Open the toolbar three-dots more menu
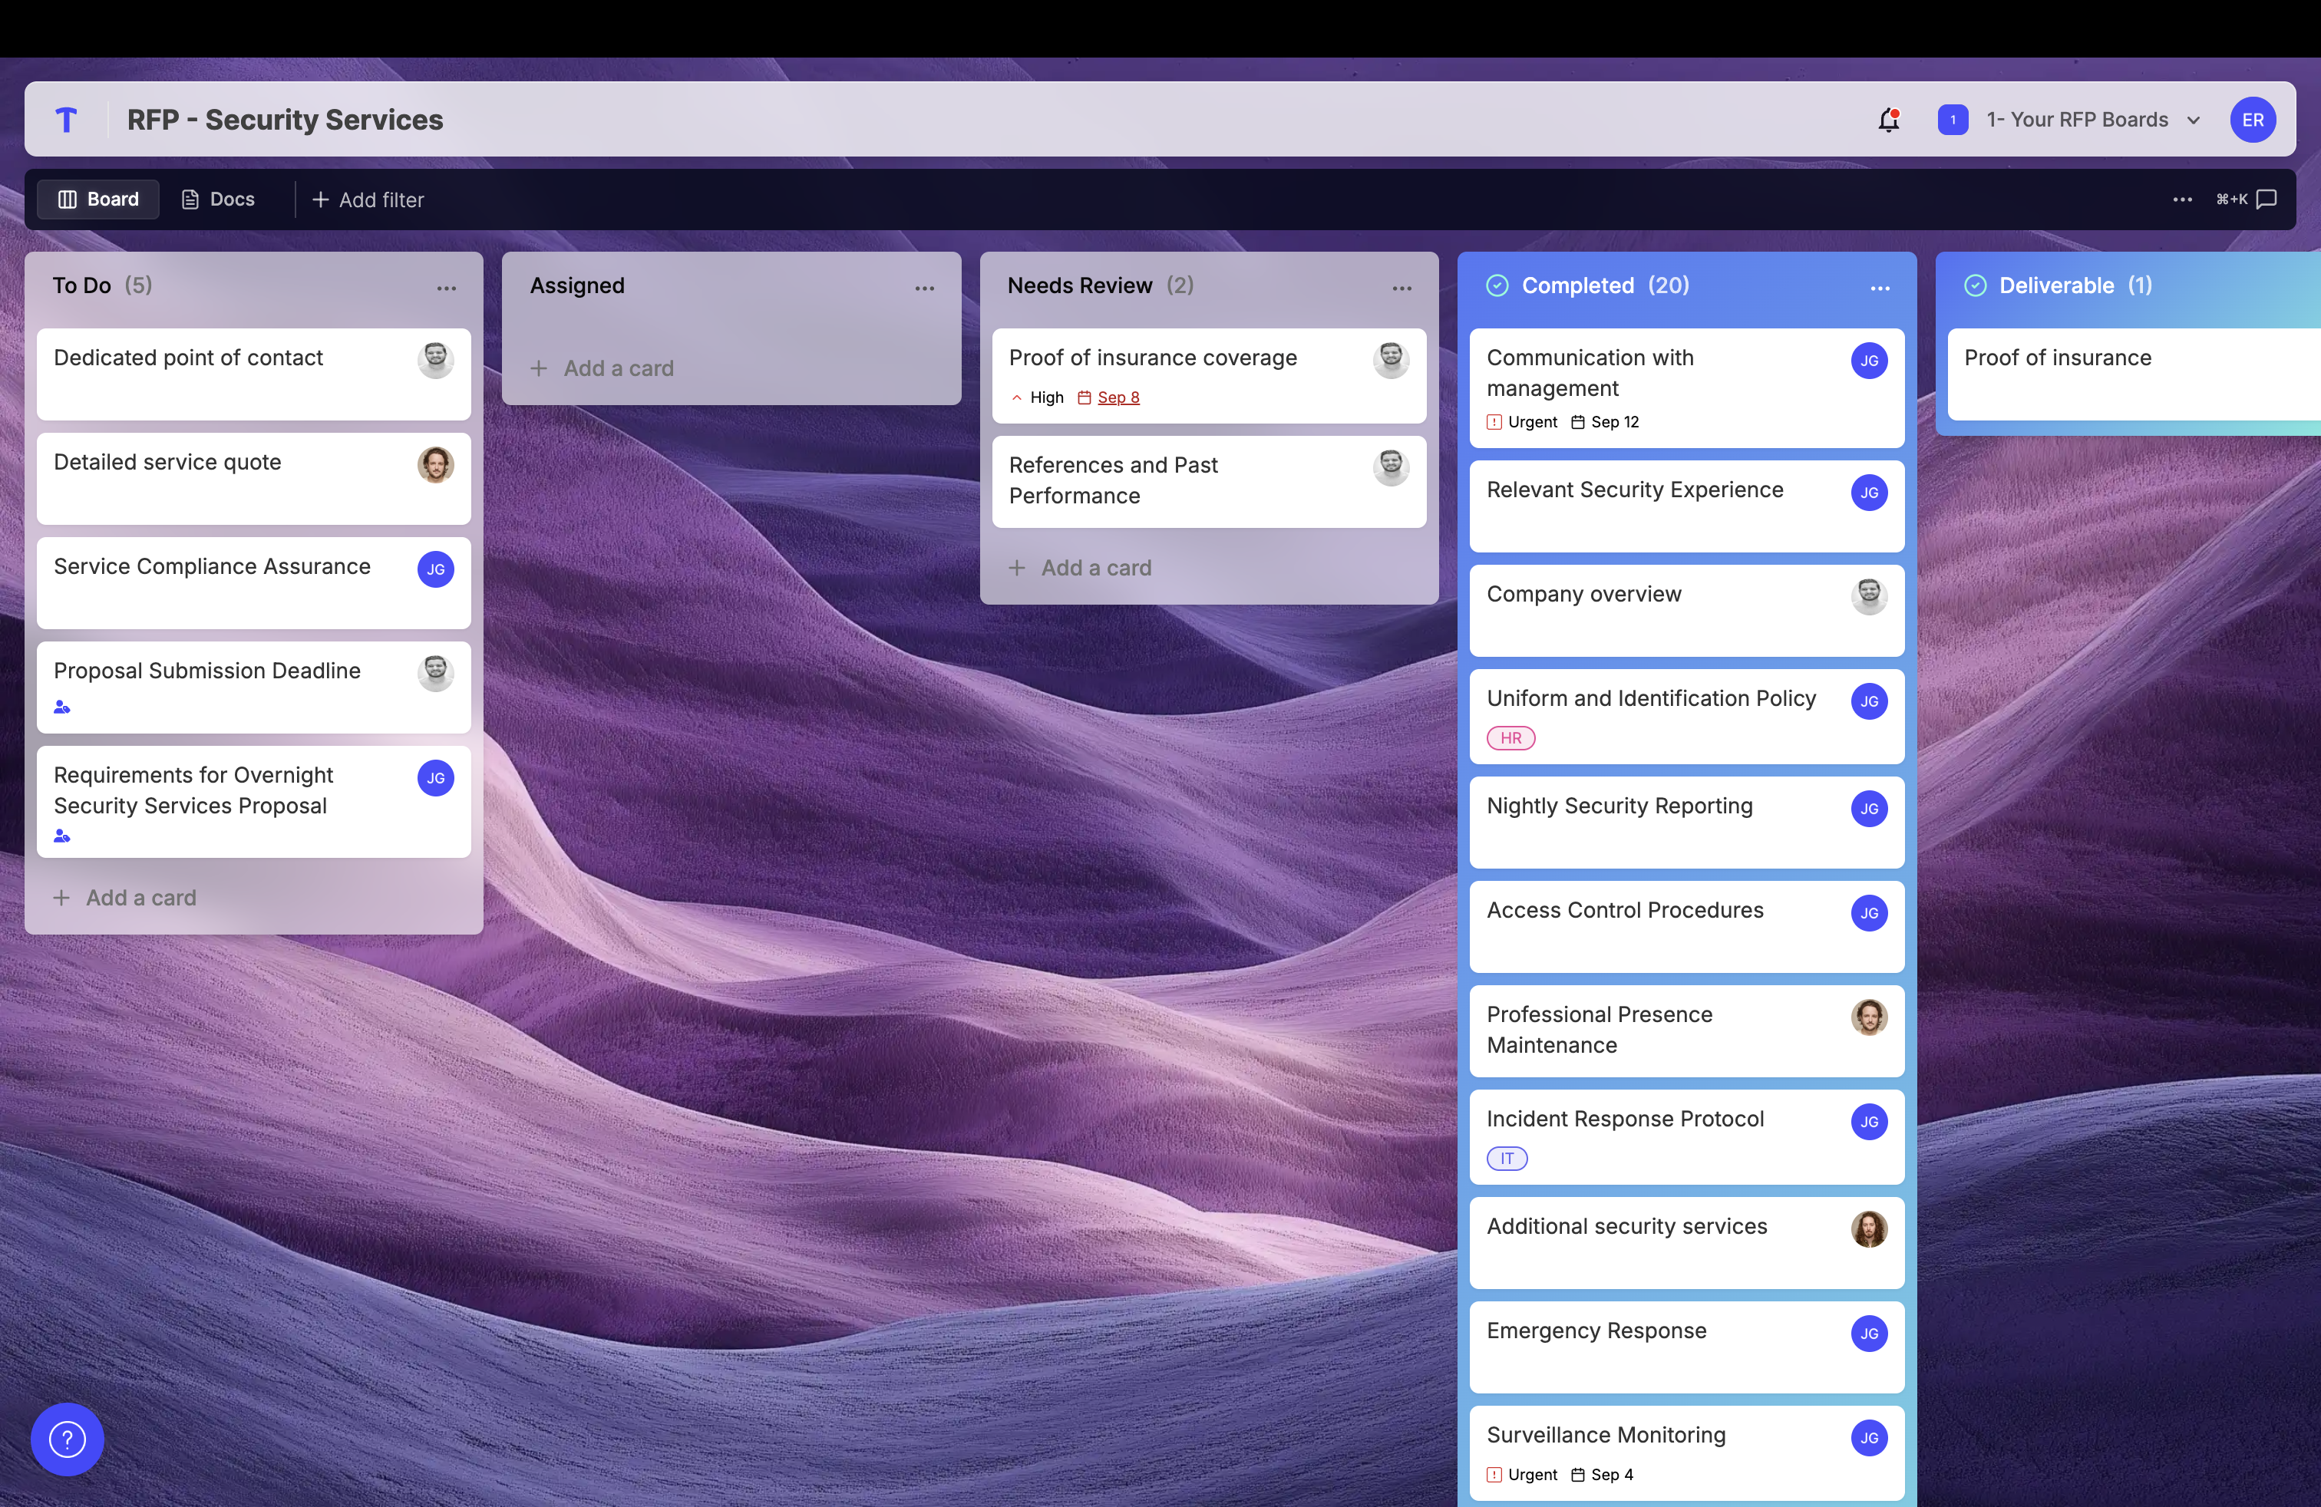This screenshot has width=2321, height=1507. [2183, 200]
